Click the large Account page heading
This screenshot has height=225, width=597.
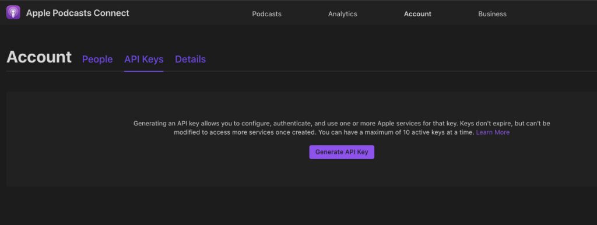pos(39,57)
